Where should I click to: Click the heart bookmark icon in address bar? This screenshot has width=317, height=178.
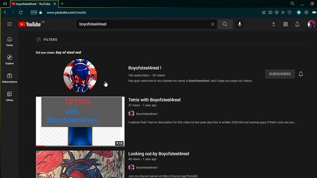coord(289,12)
